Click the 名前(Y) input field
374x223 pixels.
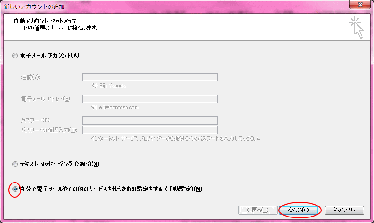[x=150, y=77]
